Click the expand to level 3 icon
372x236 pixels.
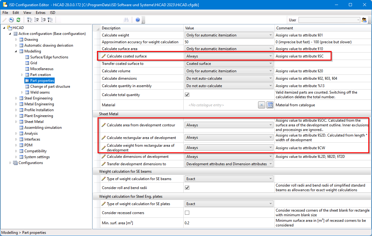(43, 20)
